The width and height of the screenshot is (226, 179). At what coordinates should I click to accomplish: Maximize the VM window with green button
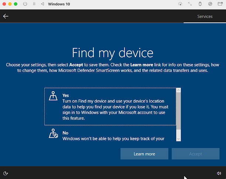pyautogui.click(x=16, y=4)
